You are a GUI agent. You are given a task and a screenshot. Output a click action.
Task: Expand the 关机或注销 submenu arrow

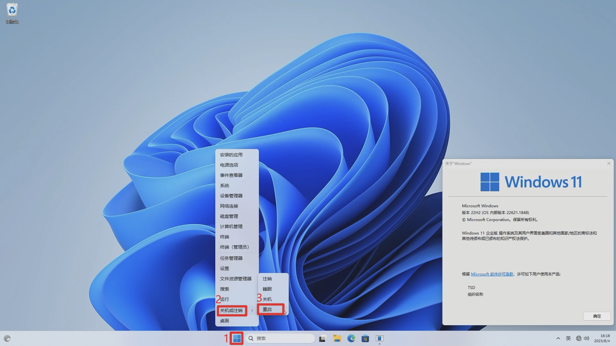click(x=252, y=310)
